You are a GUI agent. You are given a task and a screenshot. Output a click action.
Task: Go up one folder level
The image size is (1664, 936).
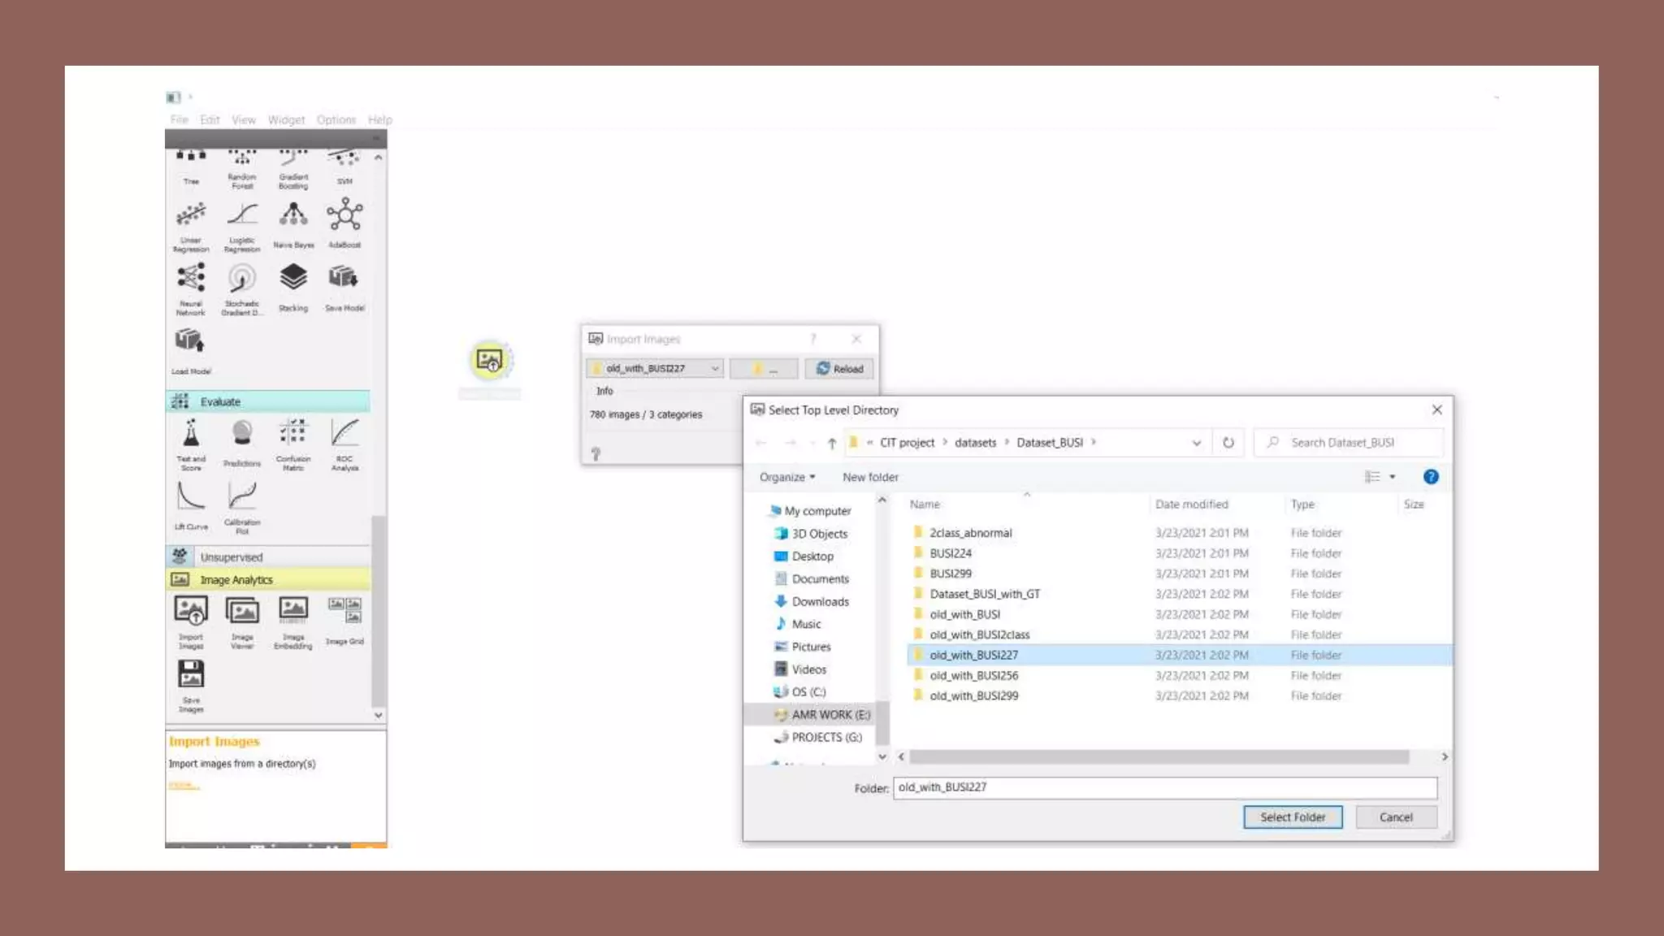[x=831, y=443]
